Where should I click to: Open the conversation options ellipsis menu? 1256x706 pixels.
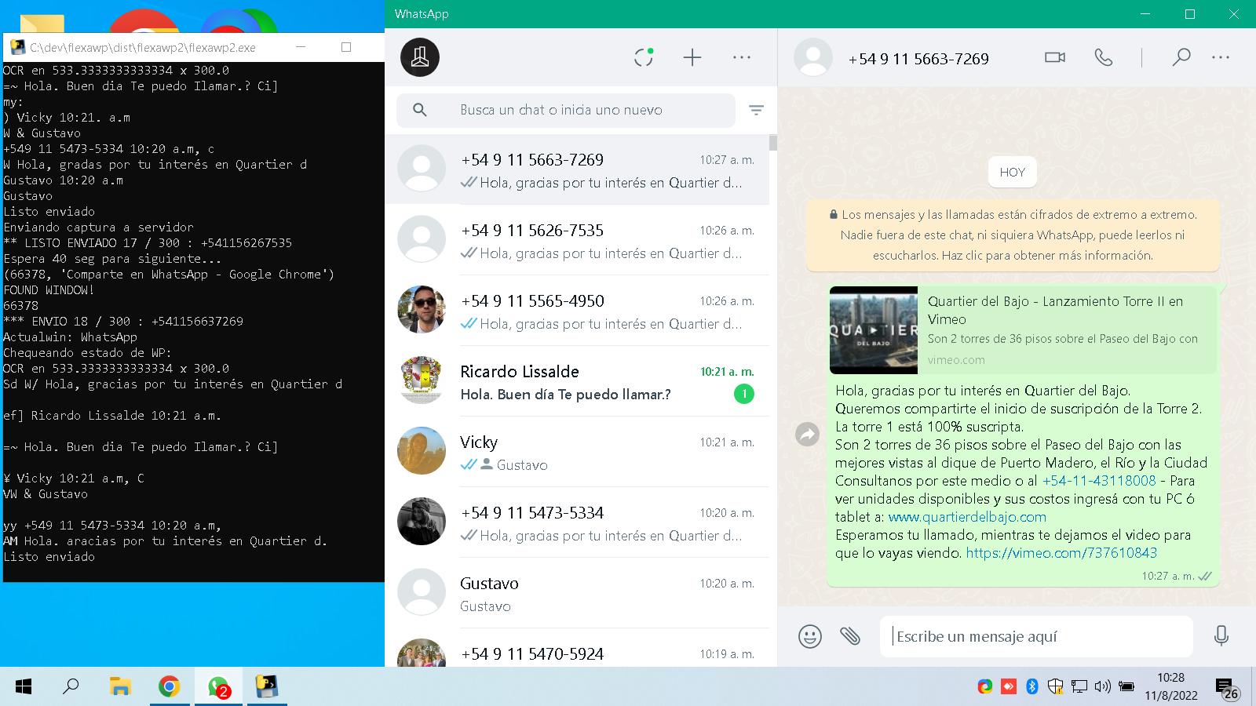(1221, 57)
